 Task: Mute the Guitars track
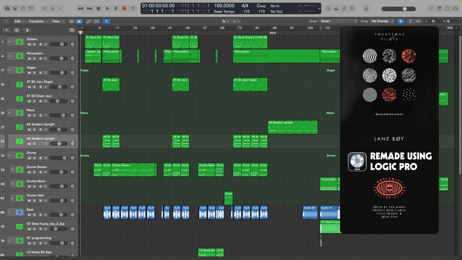[29, 44]
